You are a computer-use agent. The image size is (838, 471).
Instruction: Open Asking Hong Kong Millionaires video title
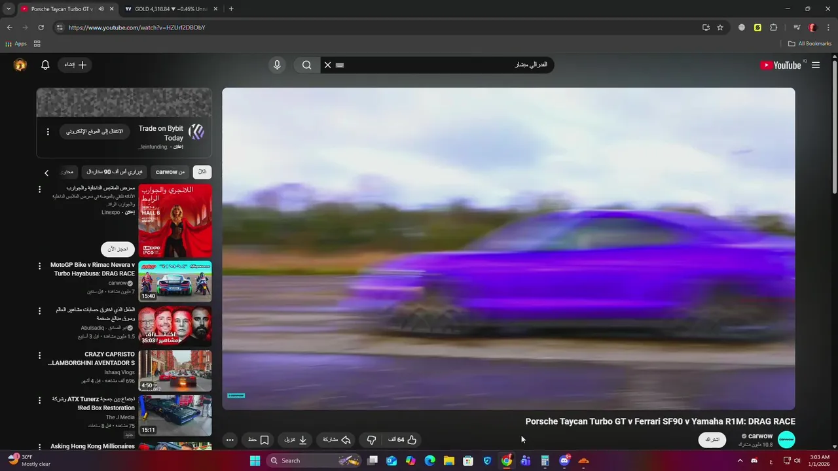92,446
